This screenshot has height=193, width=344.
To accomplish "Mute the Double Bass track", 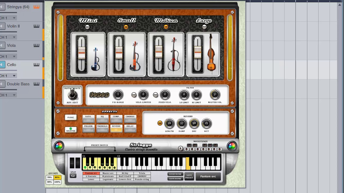I will click(x=2, y=84).
